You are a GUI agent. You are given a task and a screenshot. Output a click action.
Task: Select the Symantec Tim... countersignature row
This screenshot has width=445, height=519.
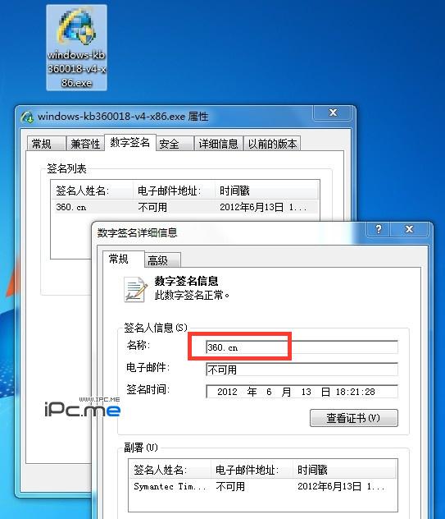pyautogui.click(x=263, y=486)
